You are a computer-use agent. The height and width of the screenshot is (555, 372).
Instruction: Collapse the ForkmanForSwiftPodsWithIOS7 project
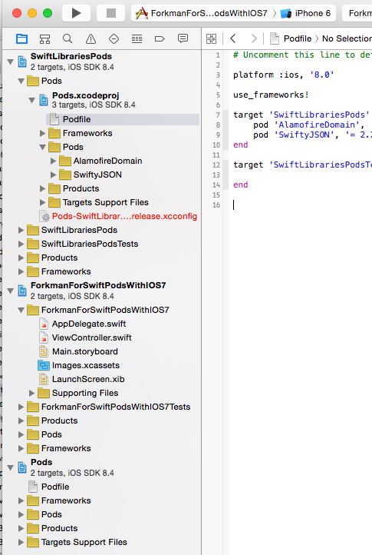coord(11,291)
